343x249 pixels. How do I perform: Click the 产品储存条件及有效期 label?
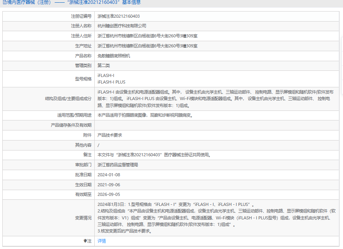71,125
